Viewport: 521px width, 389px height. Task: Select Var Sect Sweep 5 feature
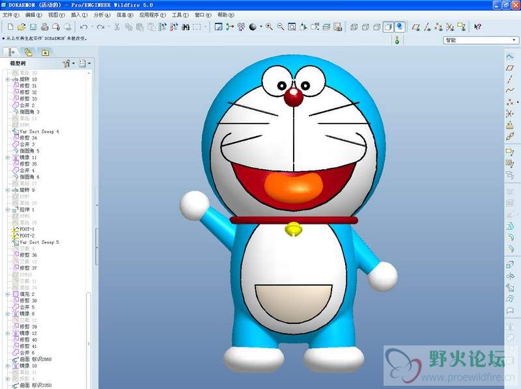point(36,242)
